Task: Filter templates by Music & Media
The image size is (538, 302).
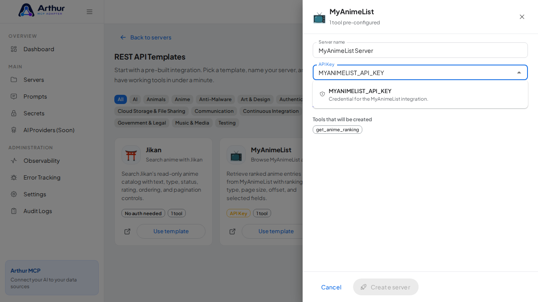Action: (x=192, y=123)
